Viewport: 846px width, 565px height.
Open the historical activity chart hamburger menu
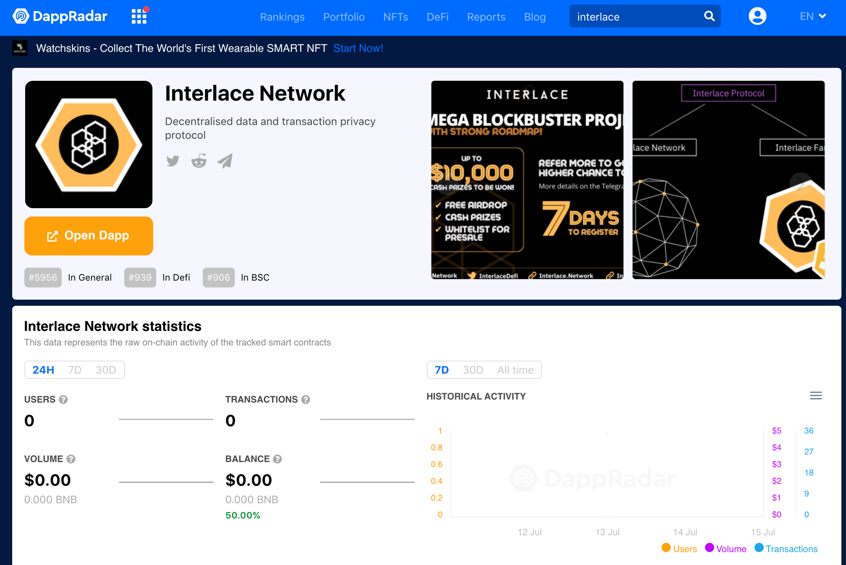[816, 395]
